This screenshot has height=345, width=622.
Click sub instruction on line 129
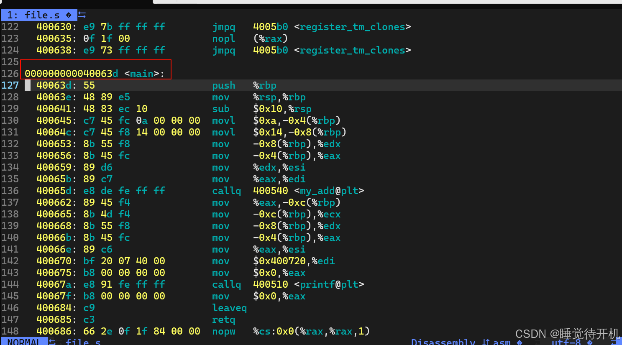coord(220,109)
